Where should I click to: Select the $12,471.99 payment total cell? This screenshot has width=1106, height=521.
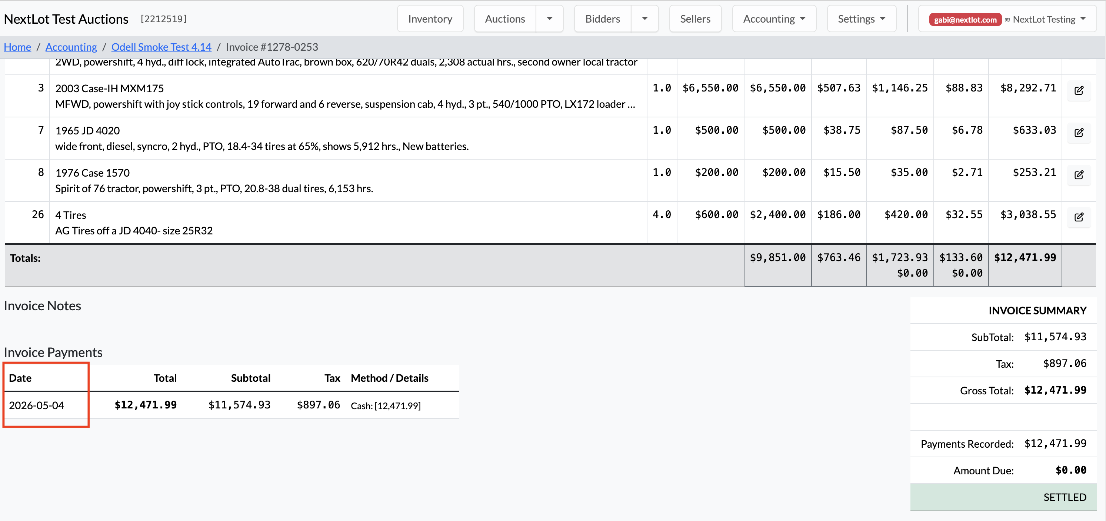[146, 405]
